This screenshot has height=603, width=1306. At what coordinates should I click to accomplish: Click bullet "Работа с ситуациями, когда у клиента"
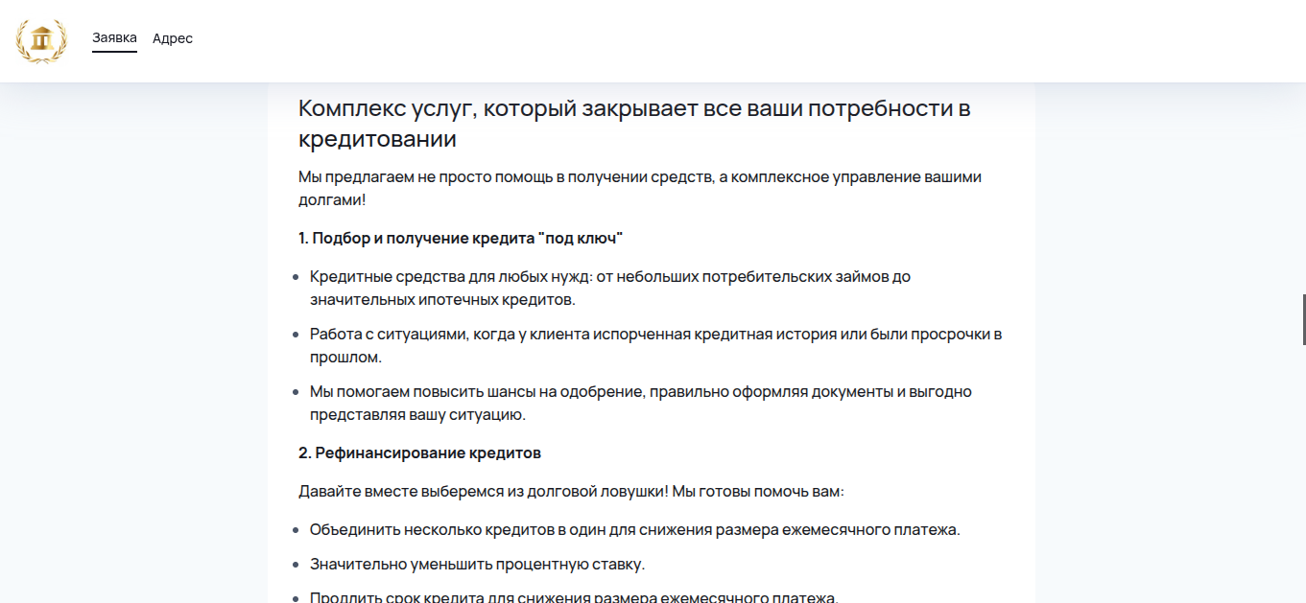click(x=655, y=346)
